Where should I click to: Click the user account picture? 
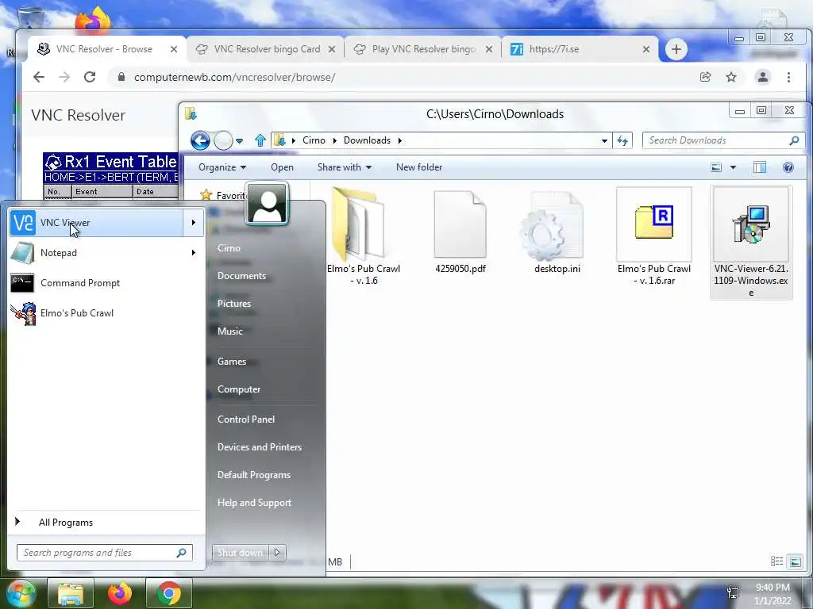[267, 204]
